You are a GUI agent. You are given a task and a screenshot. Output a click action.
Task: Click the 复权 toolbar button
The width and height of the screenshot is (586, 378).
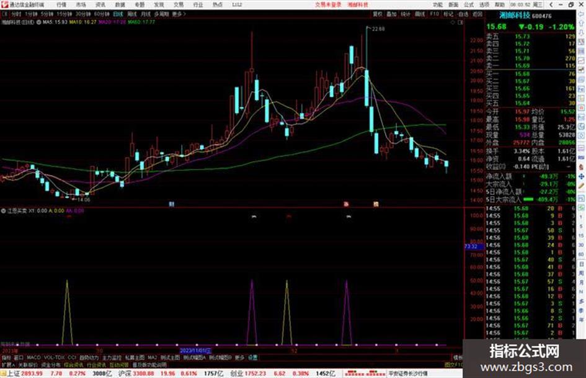(378, 14)
